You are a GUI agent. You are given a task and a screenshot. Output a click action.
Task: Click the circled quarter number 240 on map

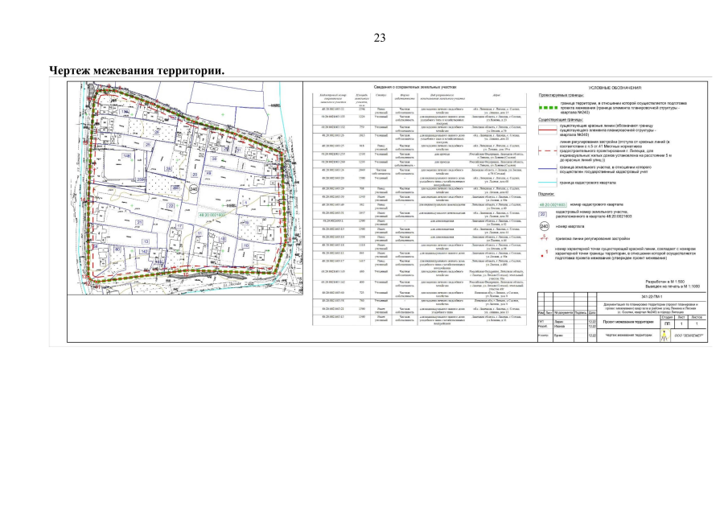pyautogui.click(x=193, y=188)
